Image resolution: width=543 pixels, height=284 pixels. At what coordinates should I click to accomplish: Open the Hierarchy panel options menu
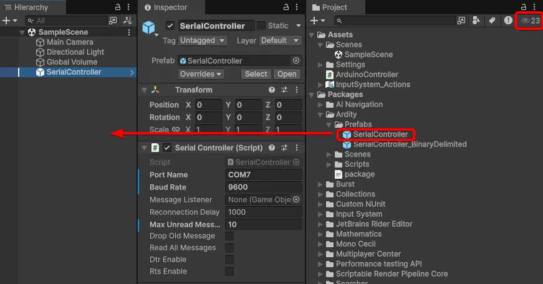click(128, 7)
